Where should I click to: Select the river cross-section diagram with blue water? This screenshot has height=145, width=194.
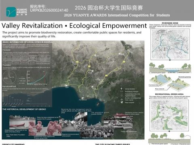point(170,68)
